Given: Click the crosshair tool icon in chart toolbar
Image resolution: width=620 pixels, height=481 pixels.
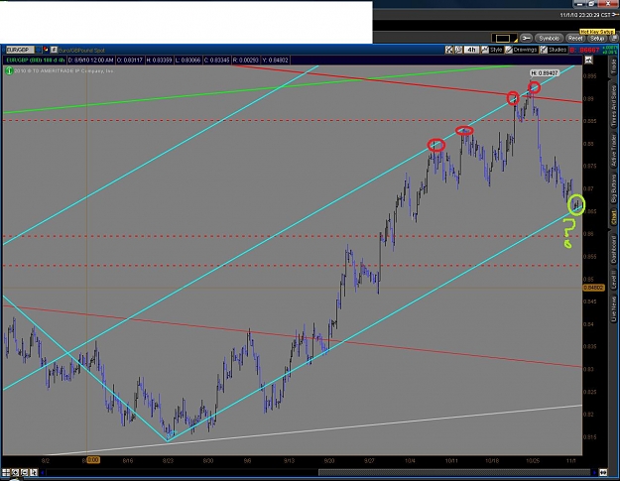Looking at the screenshot, I should 449,50.
